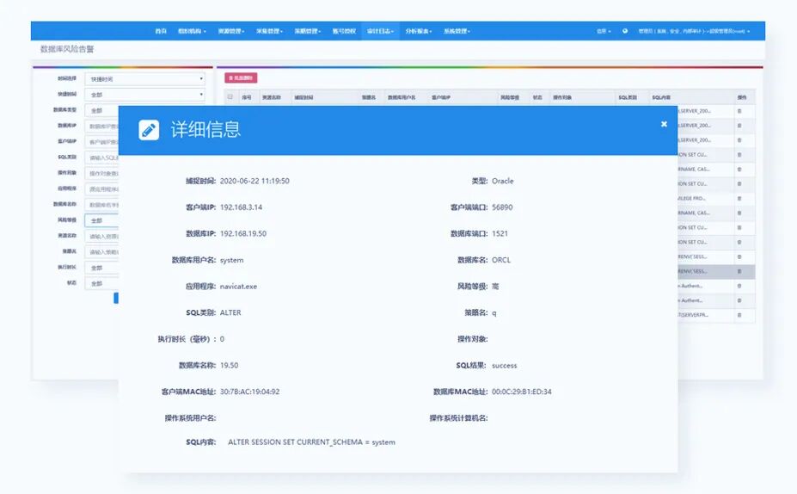The width and height of the screenshot is (797, 494).
Task: Open the 审计日志 menu
Action: 380,31
